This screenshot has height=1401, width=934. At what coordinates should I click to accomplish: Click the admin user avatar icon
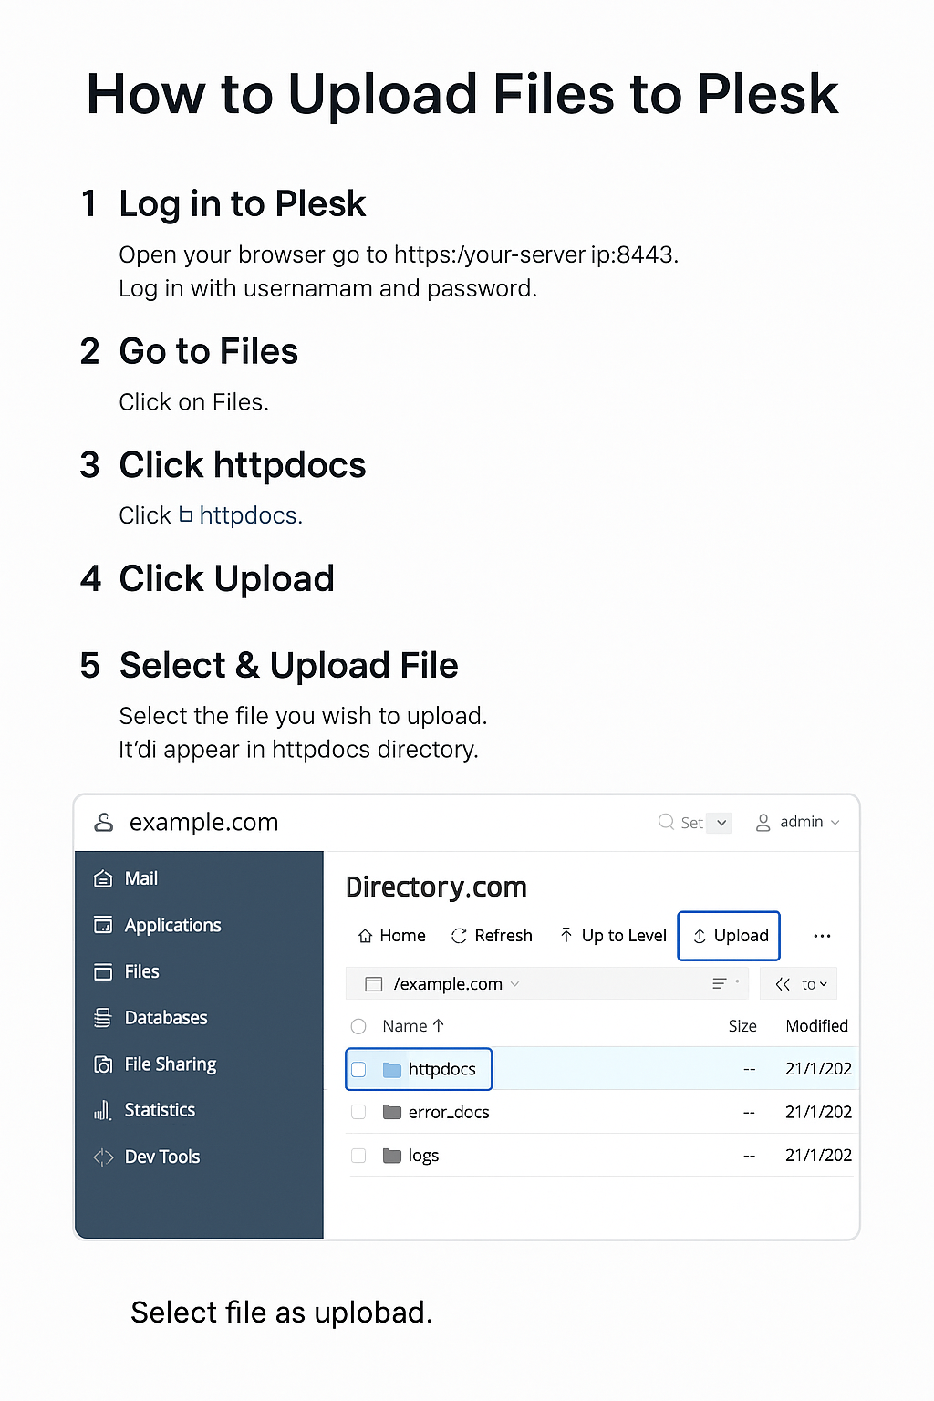coord(763,823)
